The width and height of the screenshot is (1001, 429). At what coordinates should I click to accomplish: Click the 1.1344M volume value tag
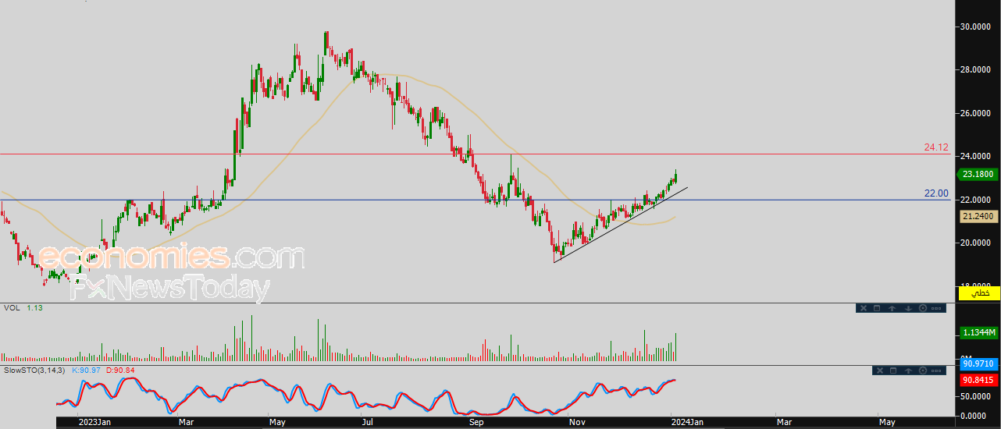click(x=978, y=333)
